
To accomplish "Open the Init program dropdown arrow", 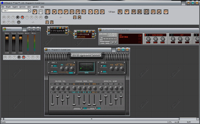I will pyautogui.click(x=30, y=10).
